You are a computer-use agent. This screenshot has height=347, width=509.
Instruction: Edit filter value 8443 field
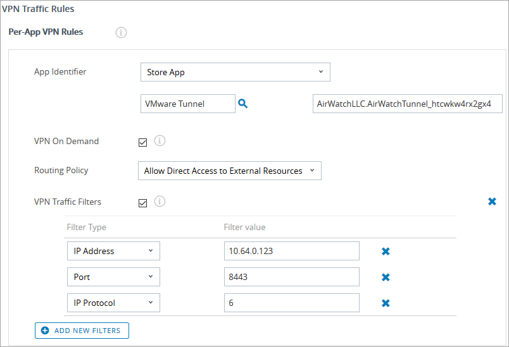point(291,277)
